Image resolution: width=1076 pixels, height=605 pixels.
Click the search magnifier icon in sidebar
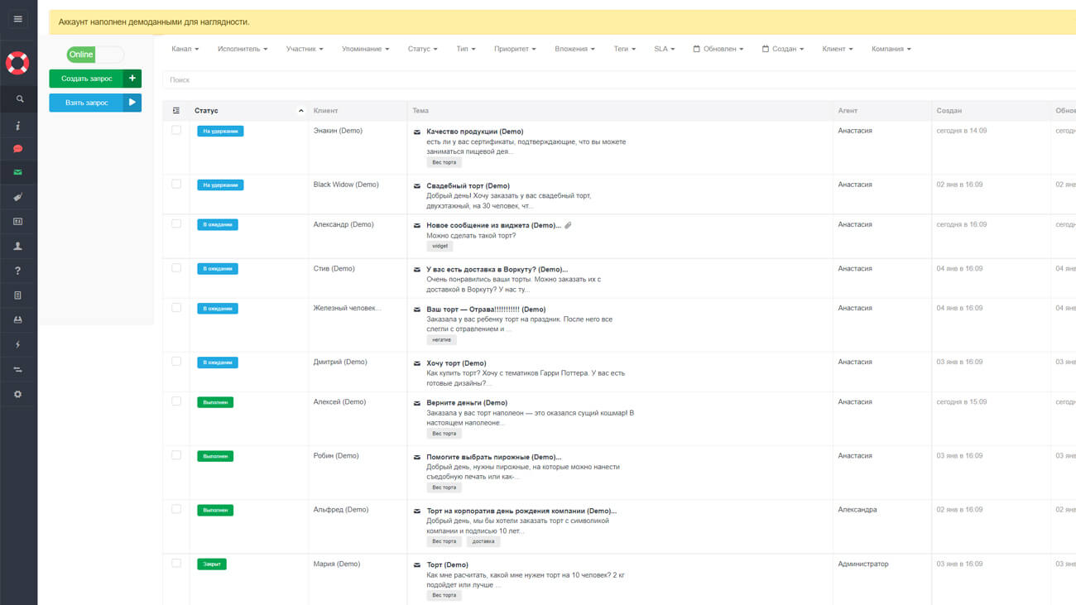point(18,99)
